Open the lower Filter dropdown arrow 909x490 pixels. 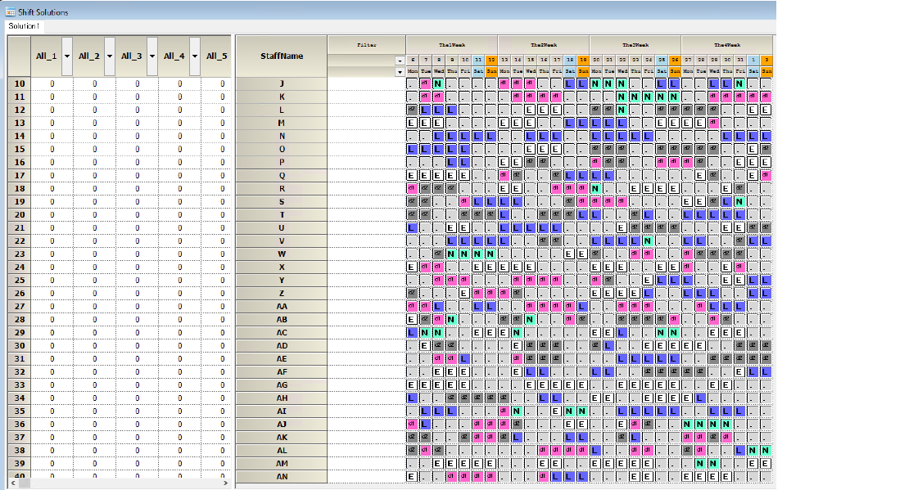(400, 73)
